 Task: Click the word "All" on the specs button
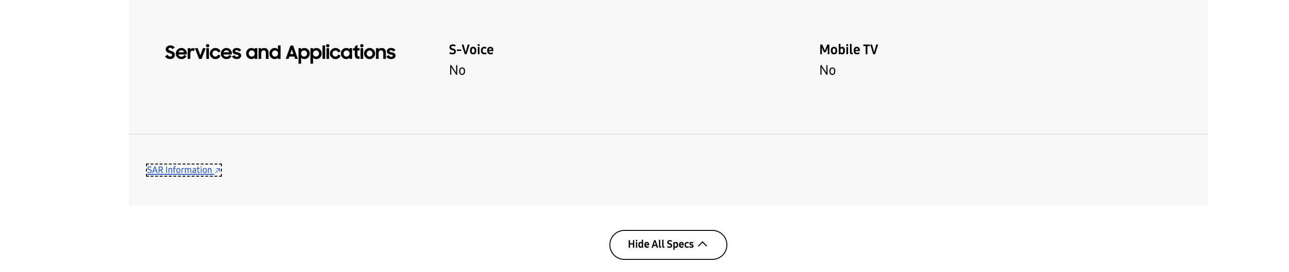point(658,244)
